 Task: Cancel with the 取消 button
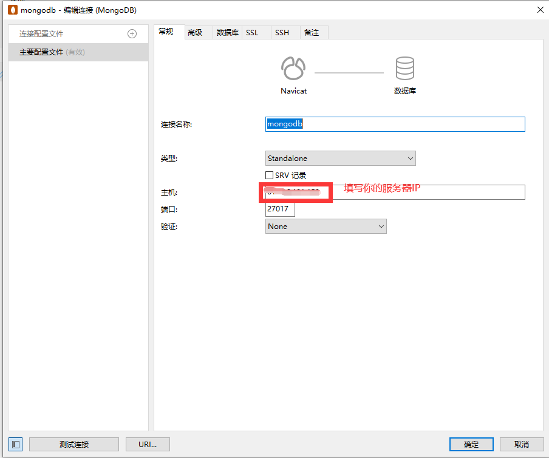[521, 445]
